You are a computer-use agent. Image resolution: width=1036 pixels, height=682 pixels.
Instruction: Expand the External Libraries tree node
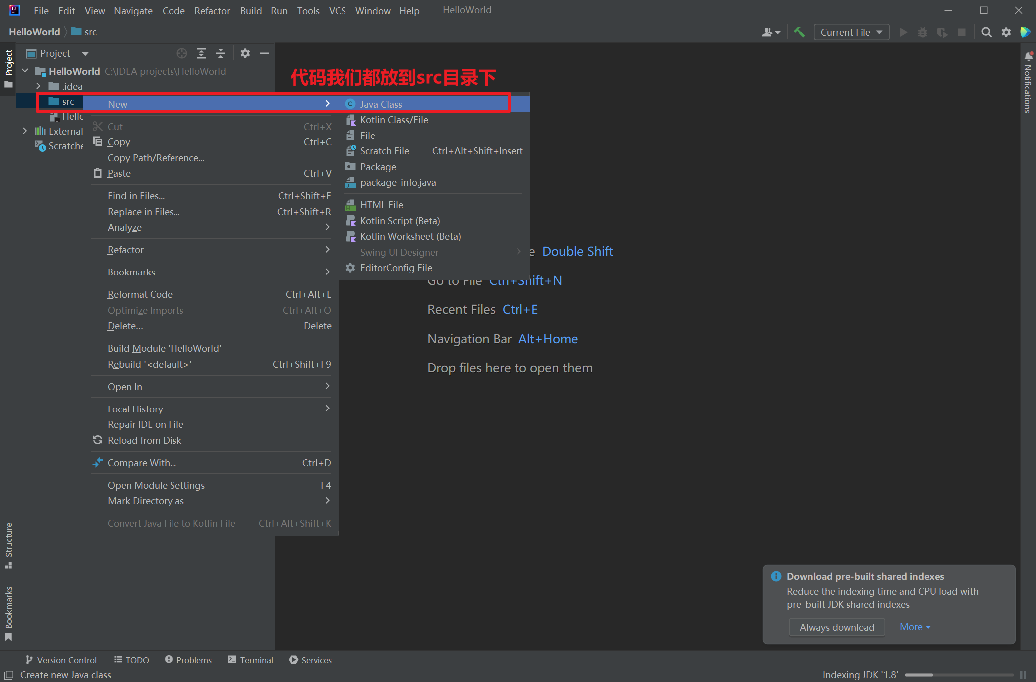25,131
